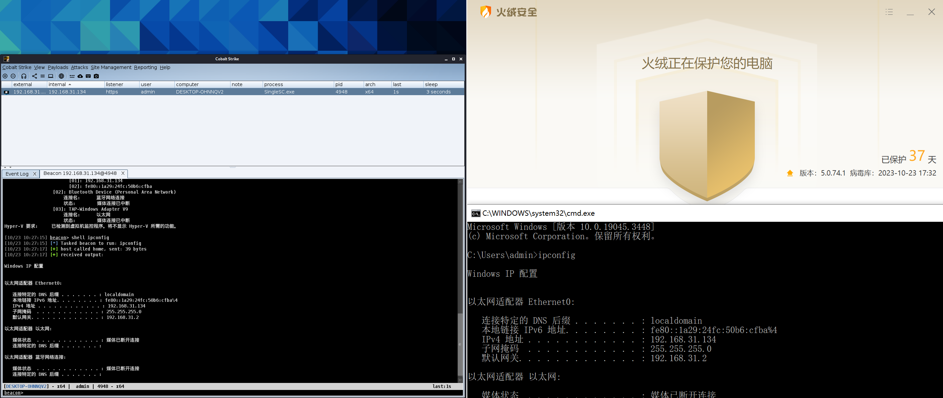Open screenshots via the camera icon
This screenshot has width=943, height=398.
click(96, 76)
